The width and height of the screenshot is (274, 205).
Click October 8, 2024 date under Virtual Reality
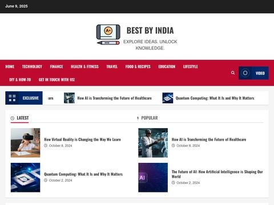coord(61,146)
